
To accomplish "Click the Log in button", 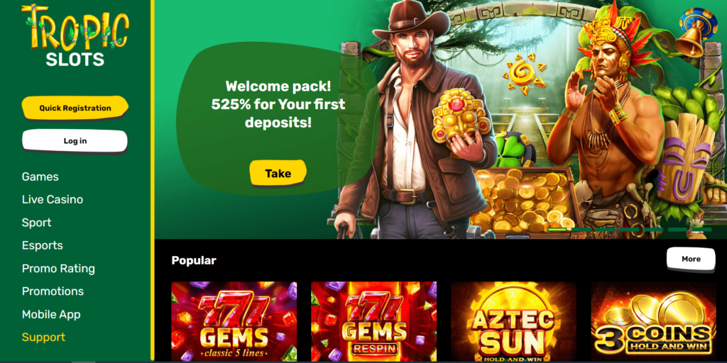I will (75, 141).
